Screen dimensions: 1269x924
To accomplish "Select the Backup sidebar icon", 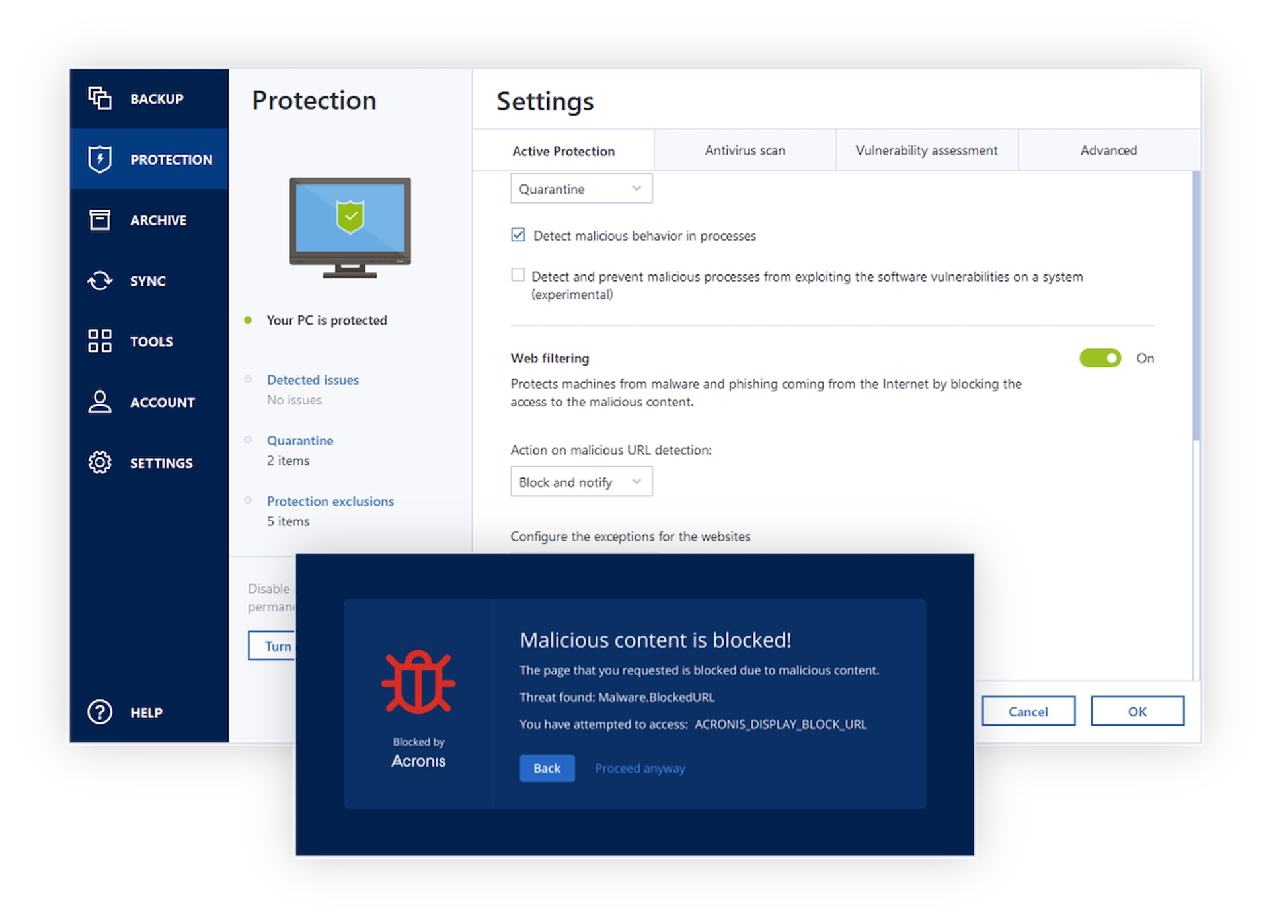I will [x=100, y=98].
